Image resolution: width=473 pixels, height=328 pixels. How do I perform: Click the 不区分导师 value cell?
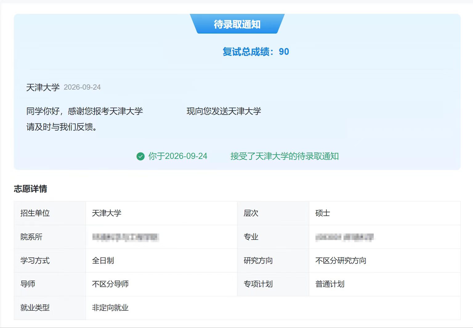[161, 284]
